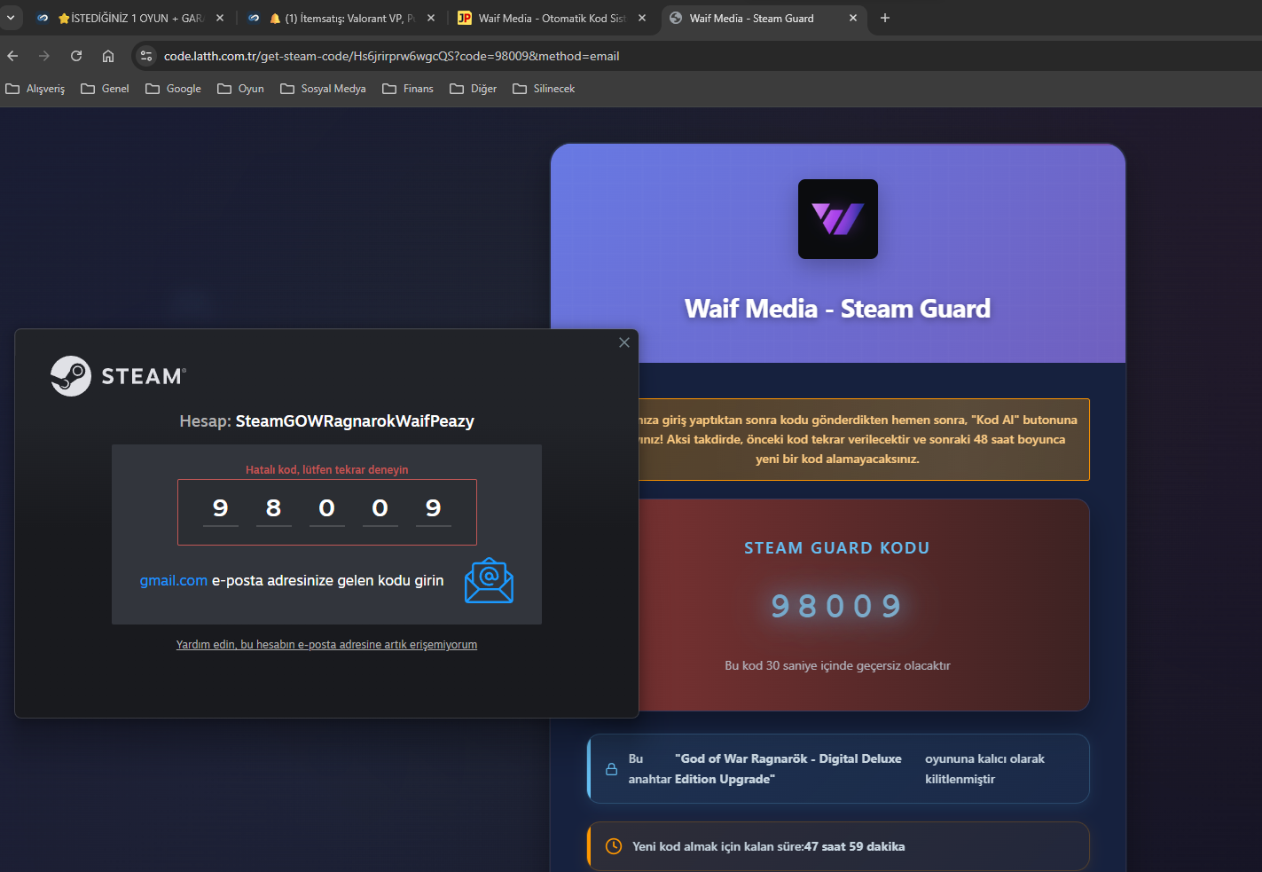The image size is (1262, 872).
Task: View site information icon in address bar
Action: point(146,56)
